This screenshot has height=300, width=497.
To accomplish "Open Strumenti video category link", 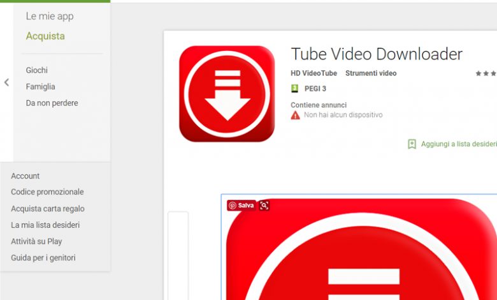I will pos(371,73).
